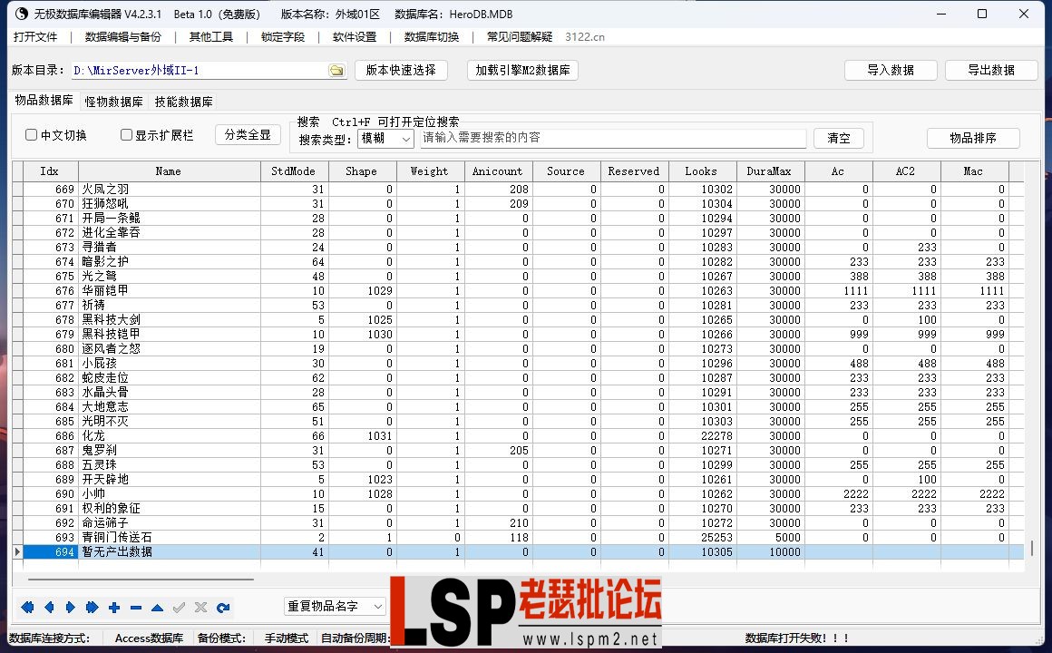Advance to next record arrow

point(69,608)
